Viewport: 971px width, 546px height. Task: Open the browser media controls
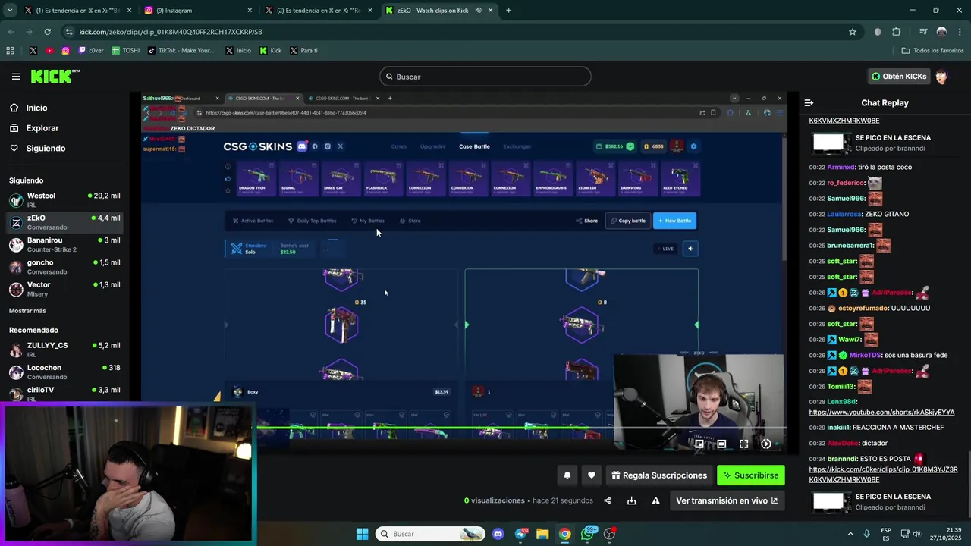[923, 32]
